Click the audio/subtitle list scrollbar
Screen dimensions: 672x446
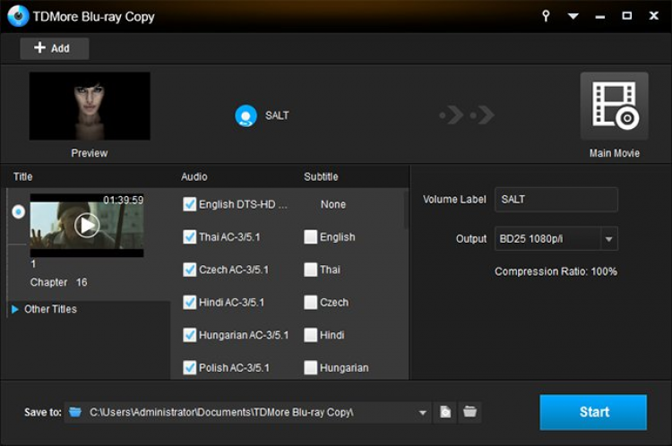(405, 210)
